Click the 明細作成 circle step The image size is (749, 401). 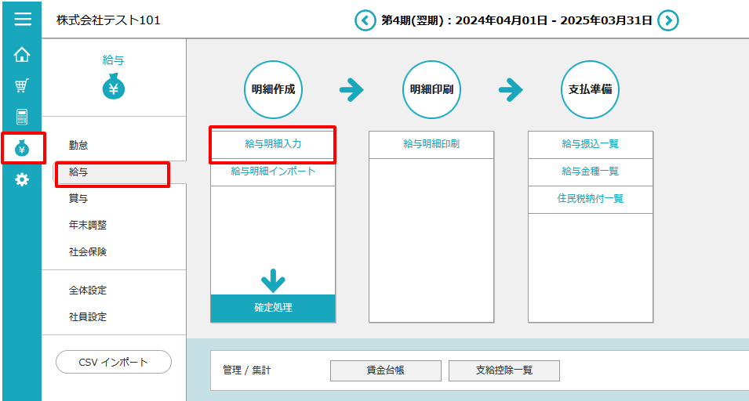273,89
